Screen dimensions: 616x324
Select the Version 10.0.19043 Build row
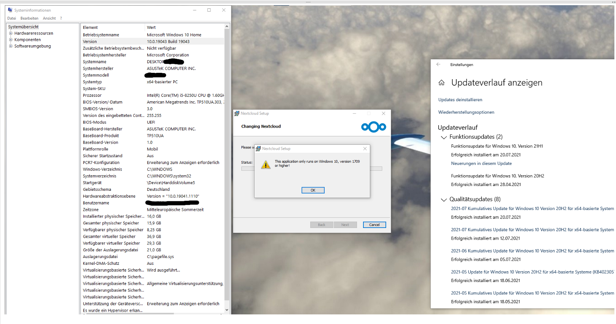click(153, 42)
